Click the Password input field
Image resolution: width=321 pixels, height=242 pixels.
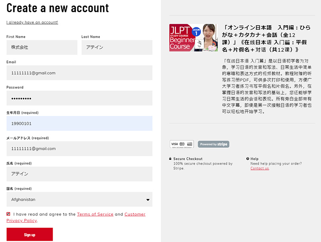click(79, 98)
